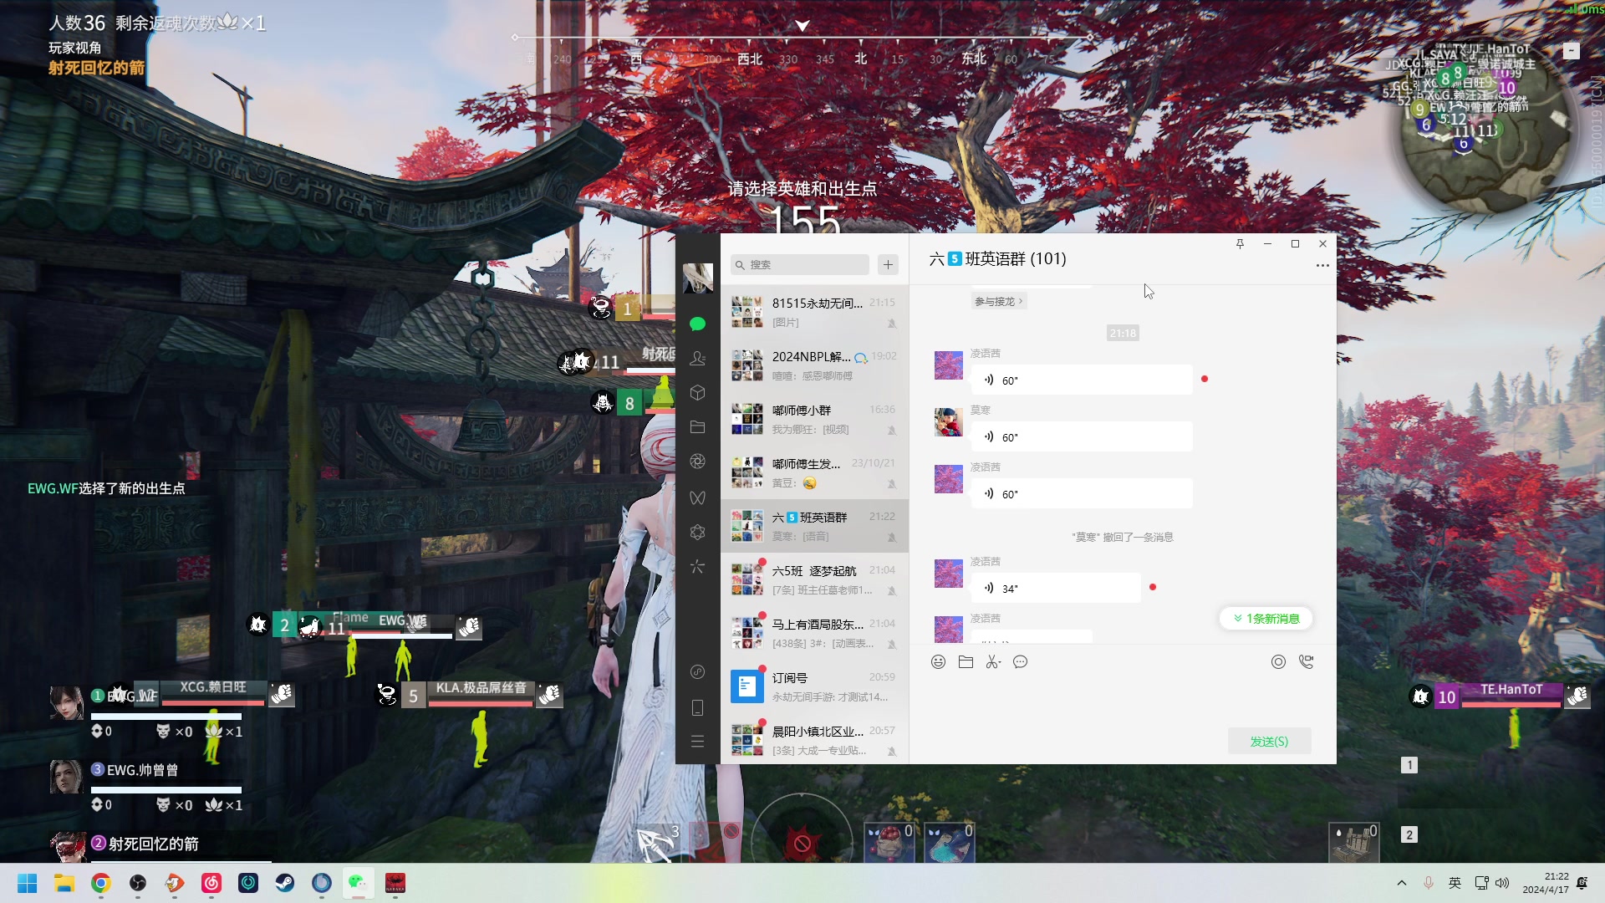Open the Search star icon in WeChat sidebar
The width and height of the screenshot is (1605, 903).
pos(697,567)
